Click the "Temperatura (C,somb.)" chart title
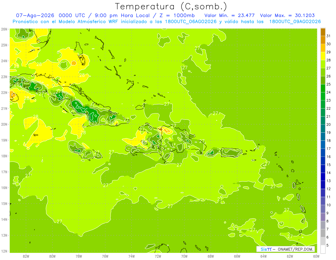 171,6
